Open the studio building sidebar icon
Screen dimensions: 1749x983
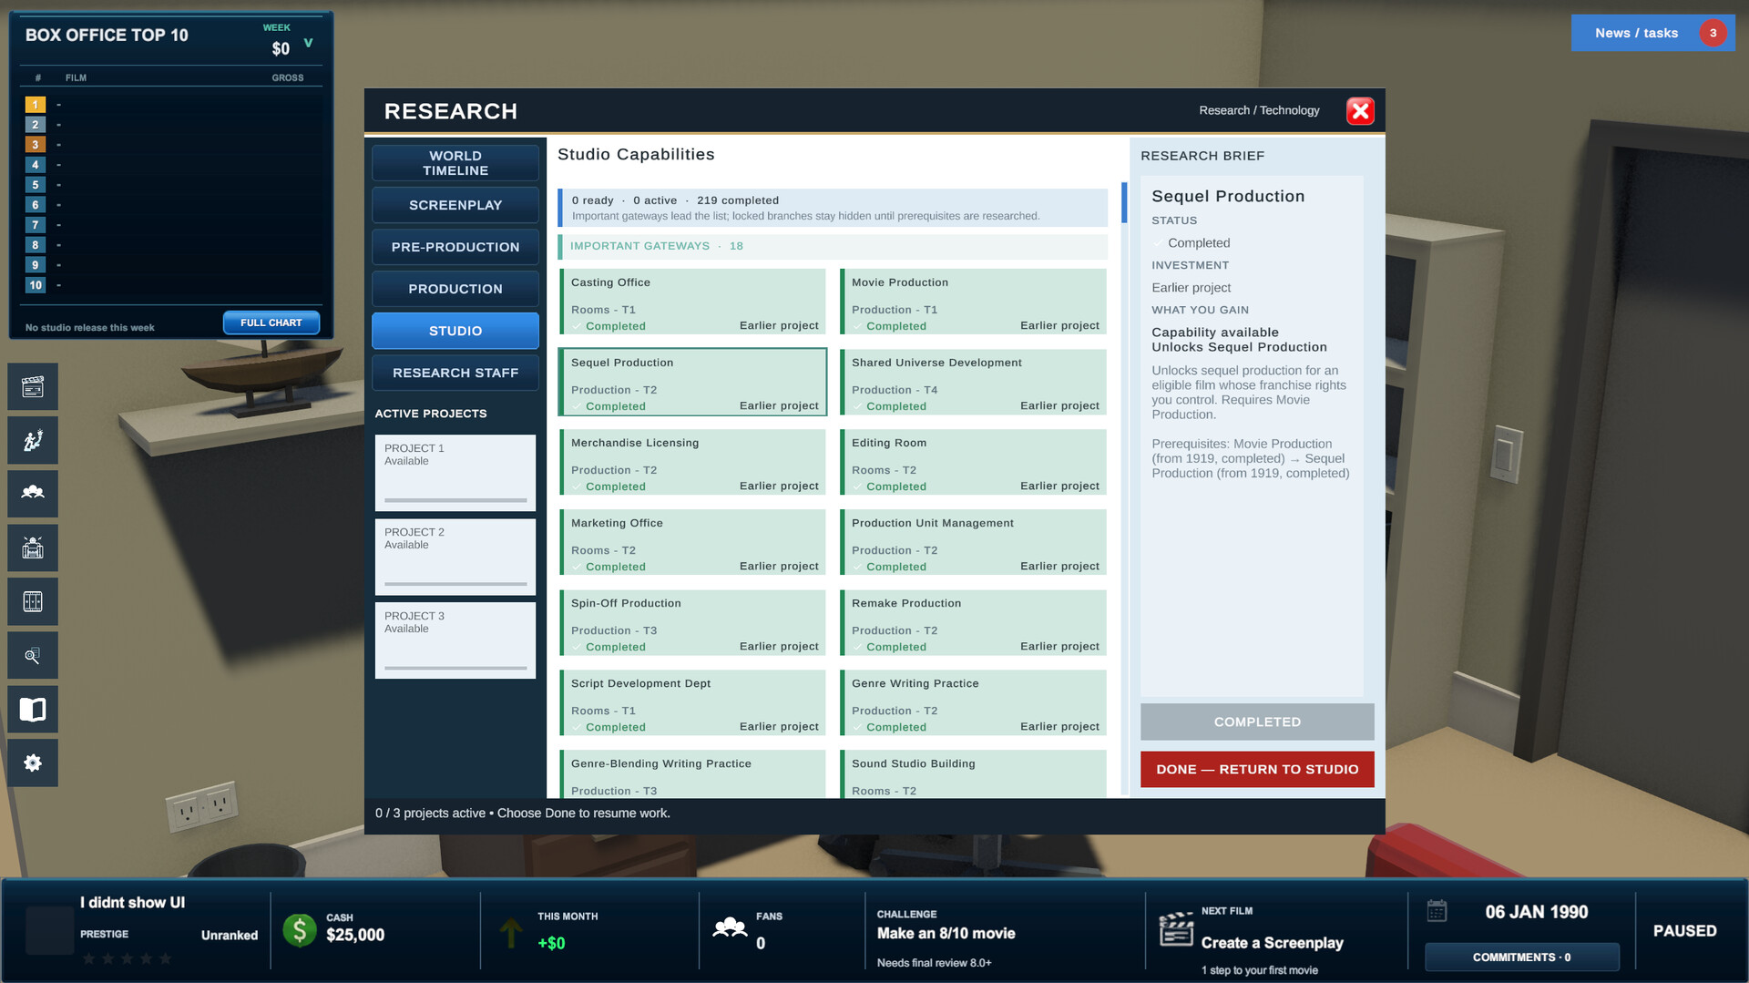[33, 548]
